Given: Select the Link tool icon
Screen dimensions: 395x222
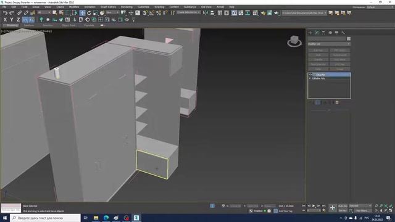Looking at the screenshot, I should point(19,13).
